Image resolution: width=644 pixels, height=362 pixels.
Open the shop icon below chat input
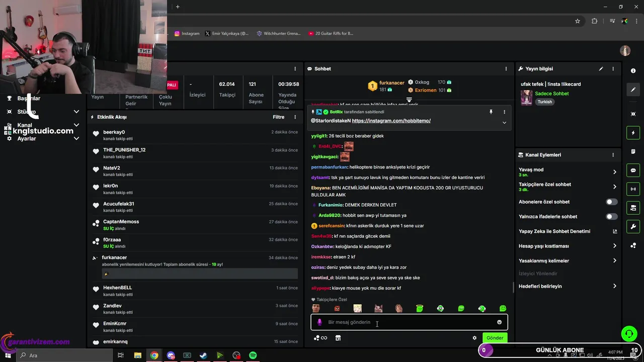point(338,338)
